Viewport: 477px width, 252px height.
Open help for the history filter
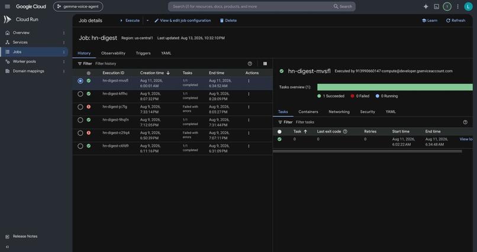(x=250, y=63)
